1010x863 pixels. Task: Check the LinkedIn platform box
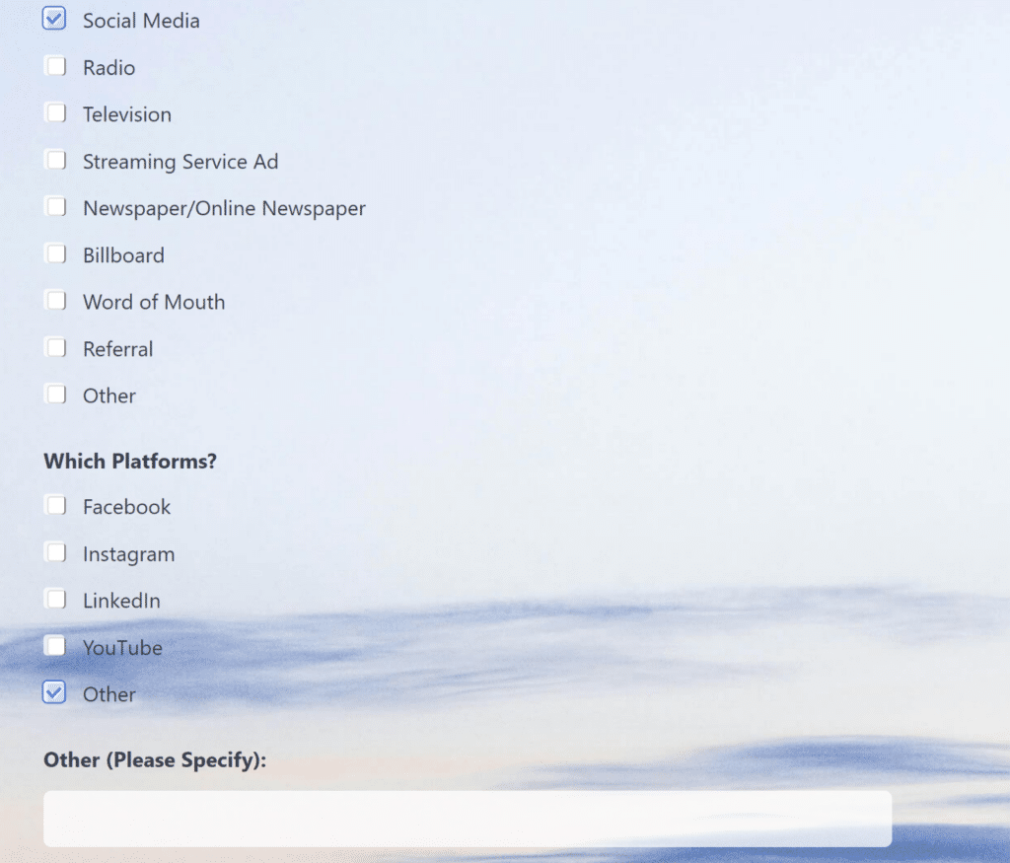(x=55, y=599)
